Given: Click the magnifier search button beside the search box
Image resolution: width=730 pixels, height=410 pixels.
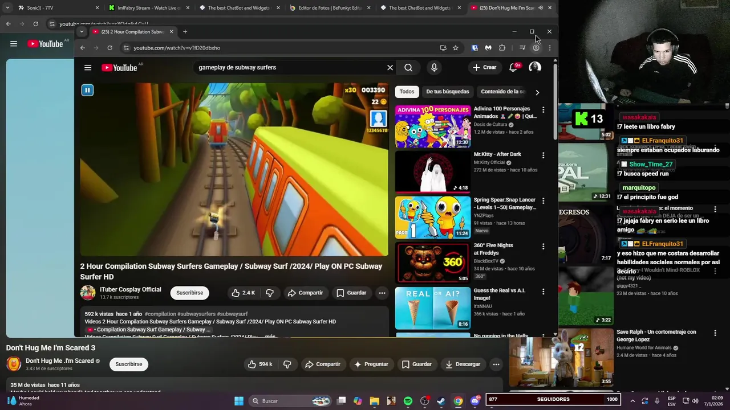Looking at the screenshot, I should pyautogui.click(x=408, y=68).
